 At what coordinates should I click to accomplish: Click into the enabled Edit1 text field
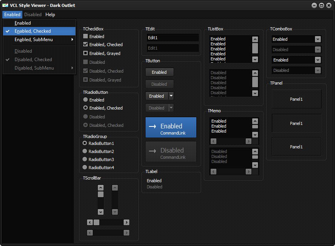pyautogui.click(x=173, y=38)
